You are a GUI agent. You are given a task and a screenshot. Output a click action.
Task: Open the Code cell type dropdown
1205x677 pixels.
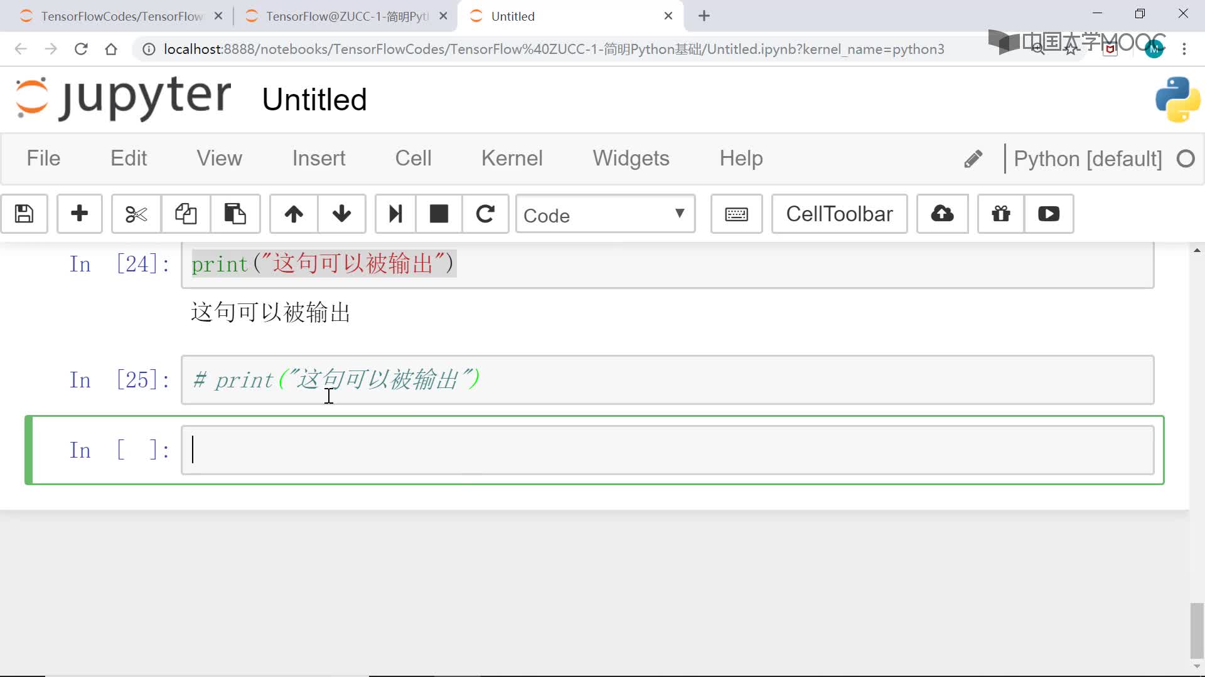click(605, 214)
